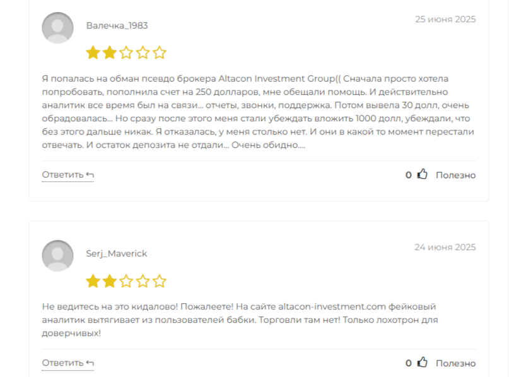Click thumbs-up icon on Serj_Maverick review
The width and height of the screenshot is (509, 377).
point(422,362)
